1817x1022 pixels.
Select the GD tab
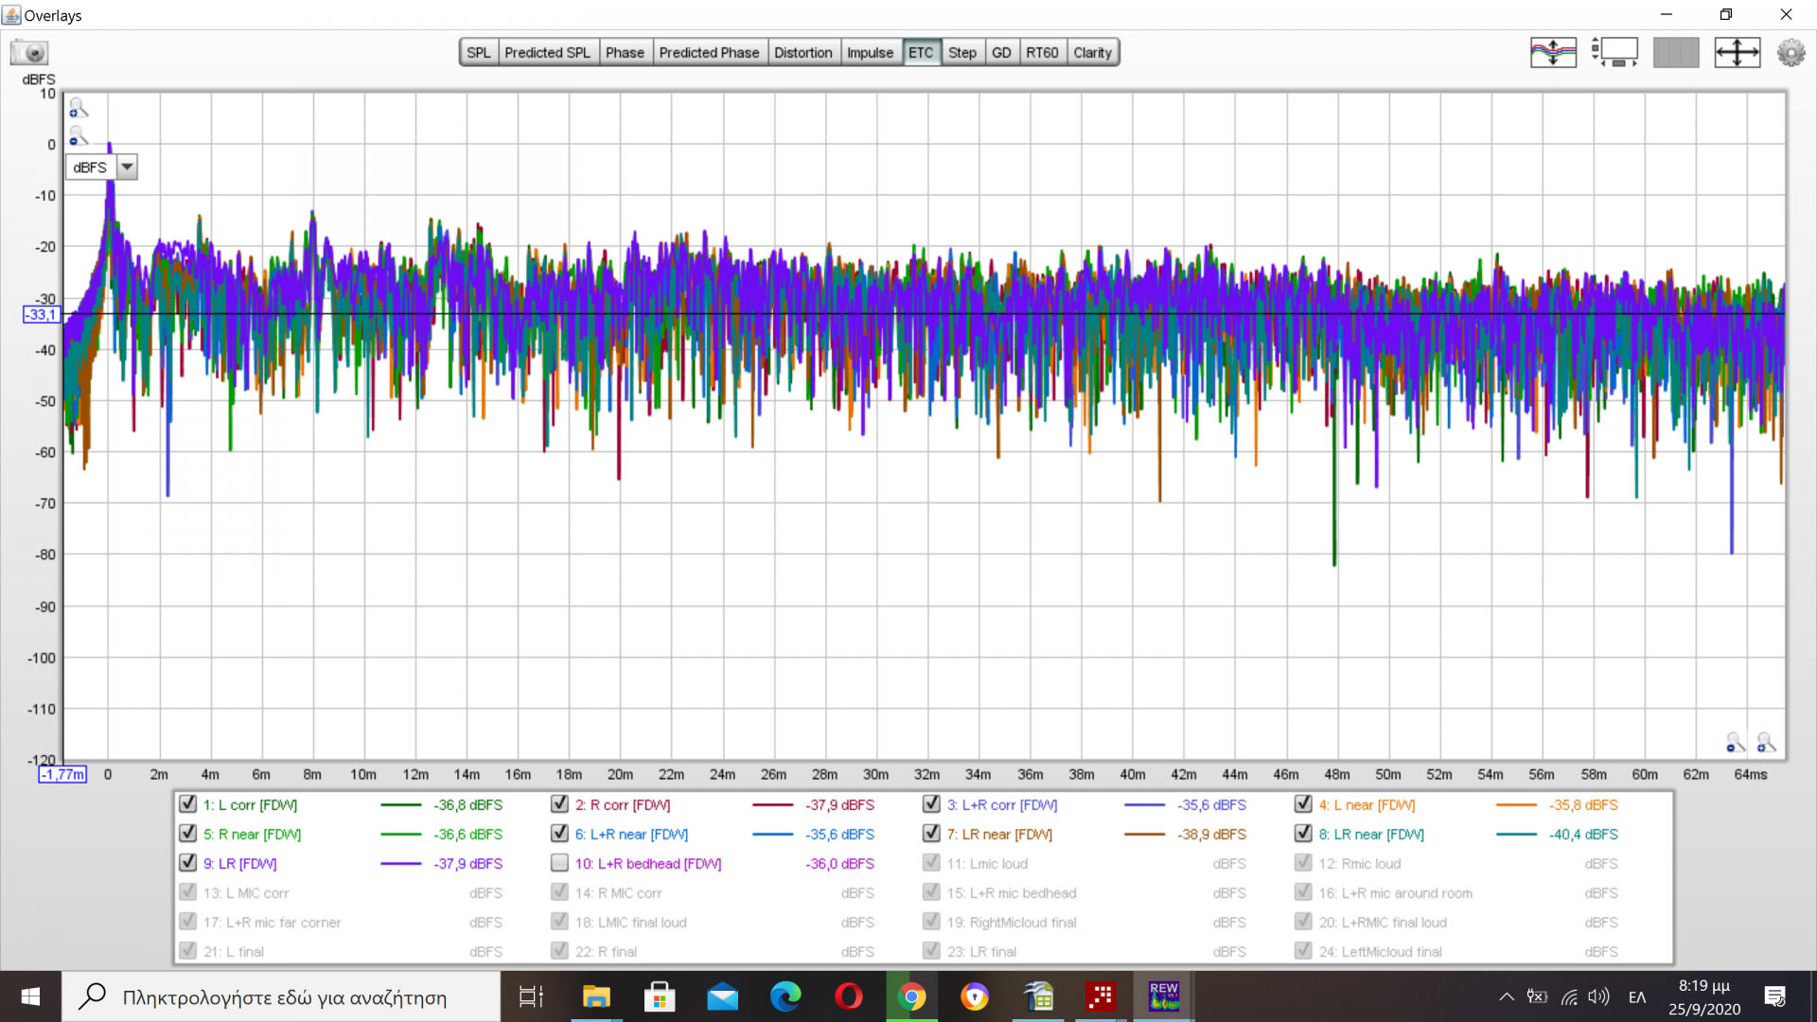coord(1001,52)
